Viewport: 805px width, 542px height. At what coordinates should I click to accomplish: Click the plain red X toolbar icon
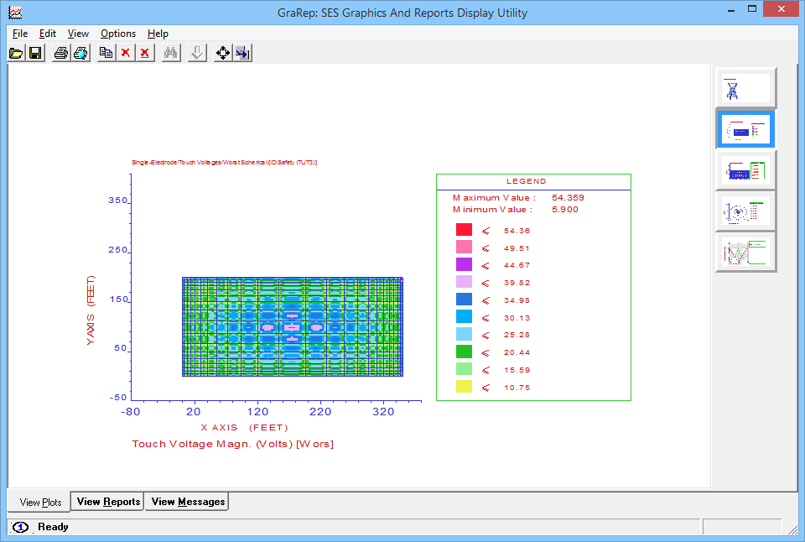125,53
